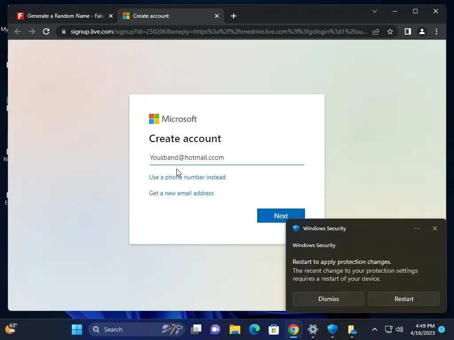Restart device from notification
The height and width of the screenshot is (340, 454).
tap(403, 299)
